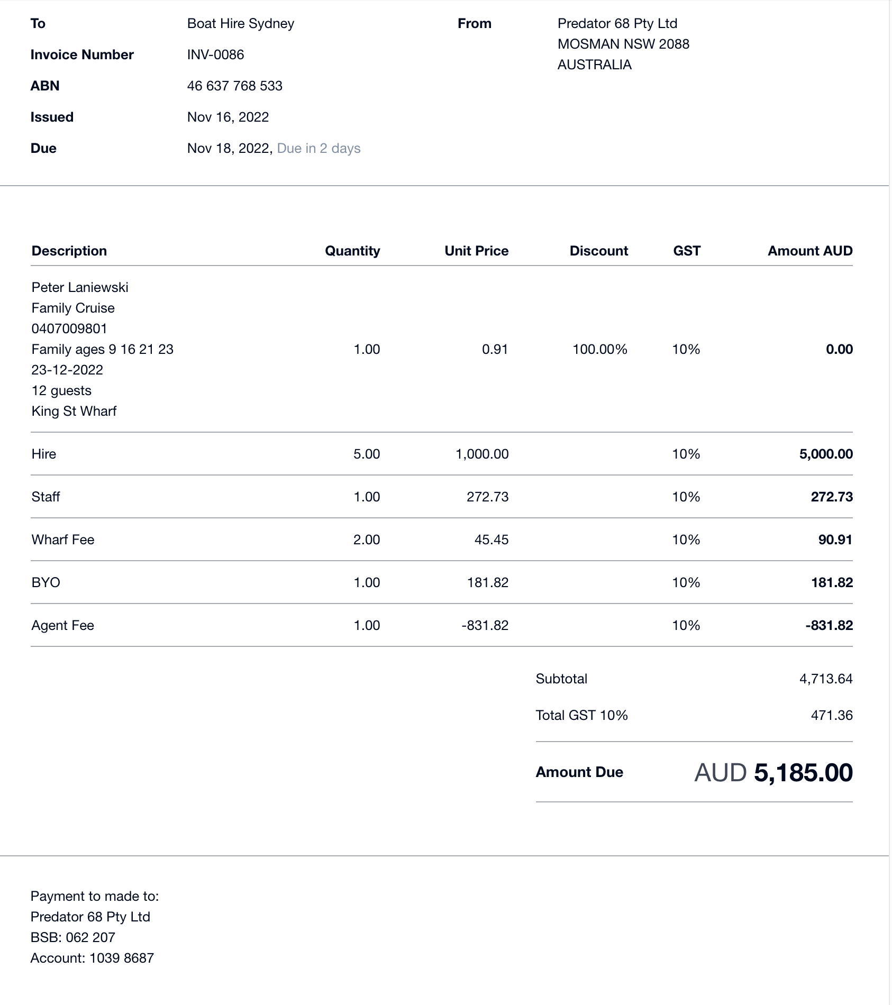Click the Description column header
The width and height of the screenshot is (892, 1005).
(69, 251)
